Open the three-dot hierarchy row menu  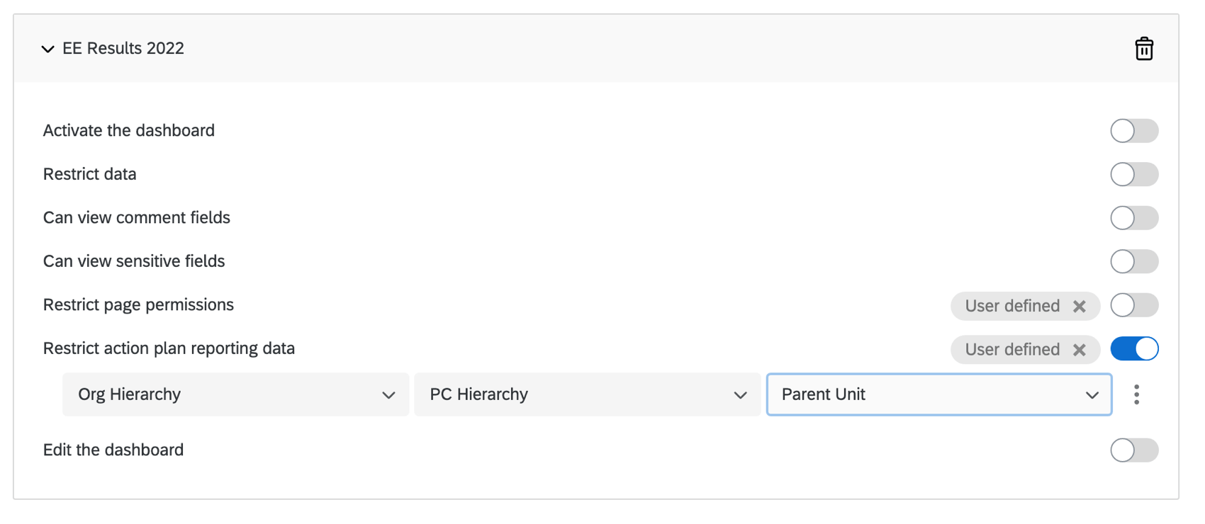coord(1136,394)
